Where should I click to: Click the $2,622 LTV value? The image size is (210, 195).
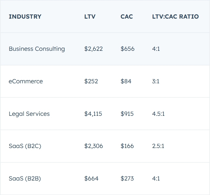point(93,49)
